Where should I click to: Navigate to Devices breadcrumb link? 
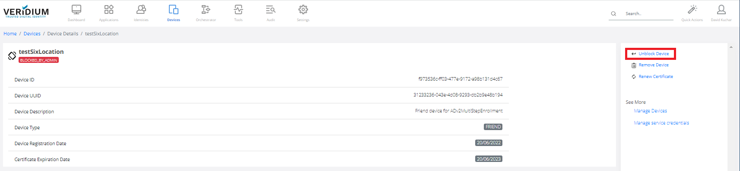pyautogui.click(x=32, y=34)
